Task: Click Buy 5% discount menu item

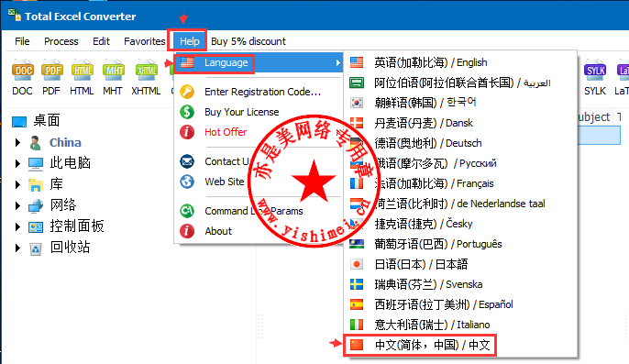Action: click(248, 41)
